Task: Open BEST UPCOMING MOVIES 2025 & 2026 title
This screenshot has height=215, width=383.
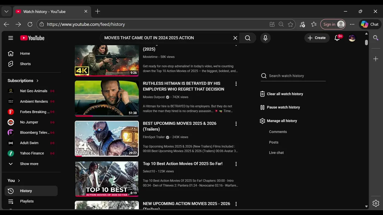Action: (x=180, y=126)
